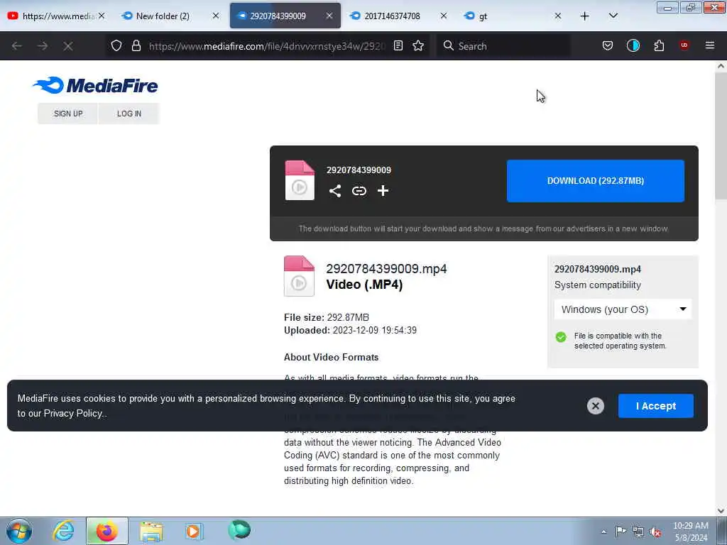Click the pink video file icon in download box
The width and height of the screenshot is (727, 545).
point(300,180)
